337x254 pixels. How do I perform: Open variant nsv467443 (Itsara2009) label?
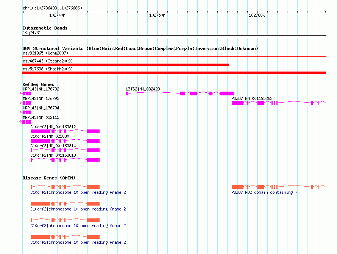[x=48, y=61]
